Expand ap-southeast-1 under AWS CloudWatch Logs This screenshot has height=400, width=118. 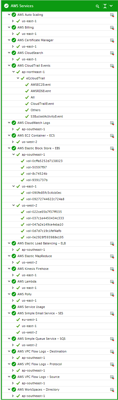point(13,129)
